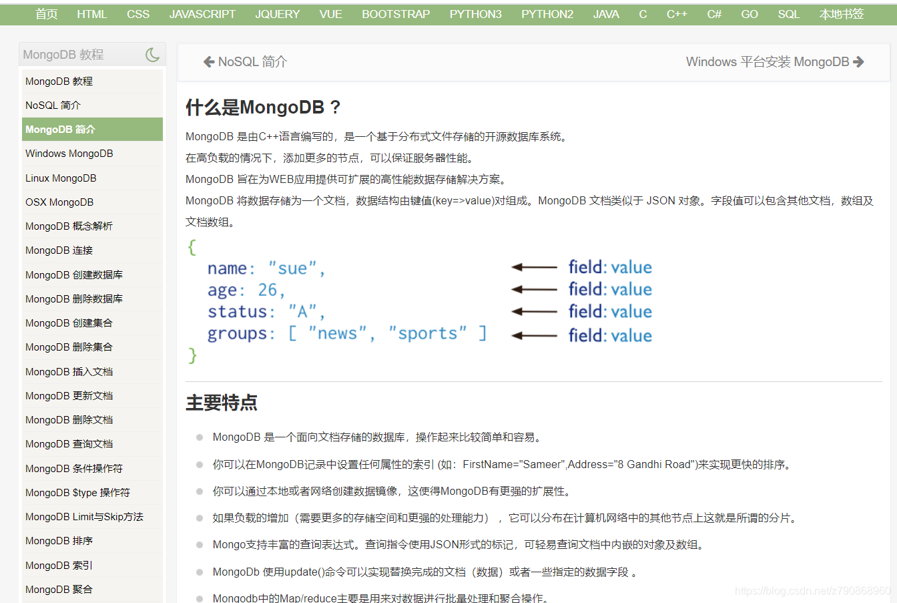The image size is (897, 603).
Task: Open MongoDB 删除数据库 sidebar item
Action: 92,299
